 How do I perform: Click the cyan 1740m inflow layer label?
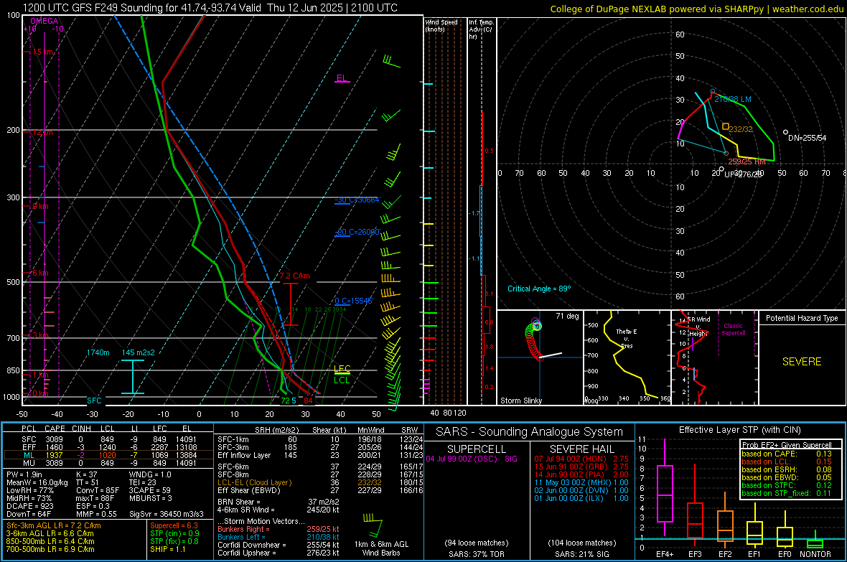(98, 352)
